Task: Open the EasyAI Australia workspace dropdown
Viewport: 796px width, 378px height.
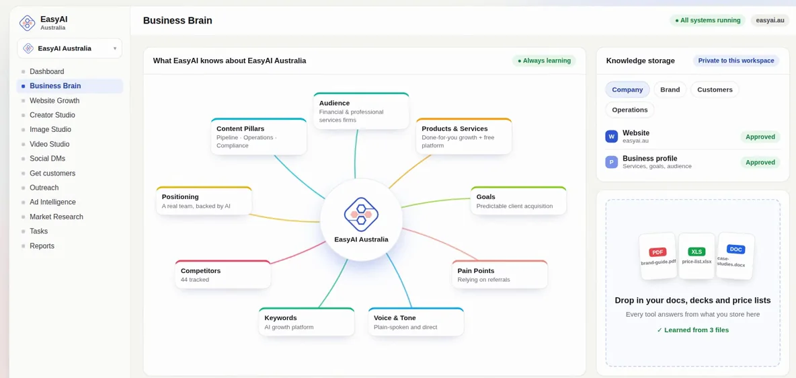Action: point(69,48)
